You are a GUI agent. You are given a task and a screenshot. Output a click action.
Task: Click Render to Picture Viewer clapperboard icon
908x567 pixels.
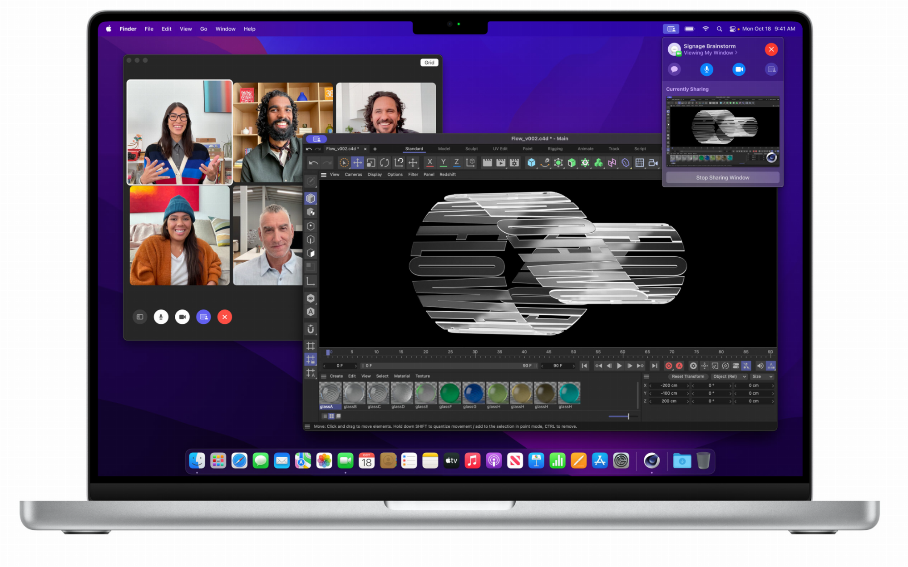click(501, 162)
